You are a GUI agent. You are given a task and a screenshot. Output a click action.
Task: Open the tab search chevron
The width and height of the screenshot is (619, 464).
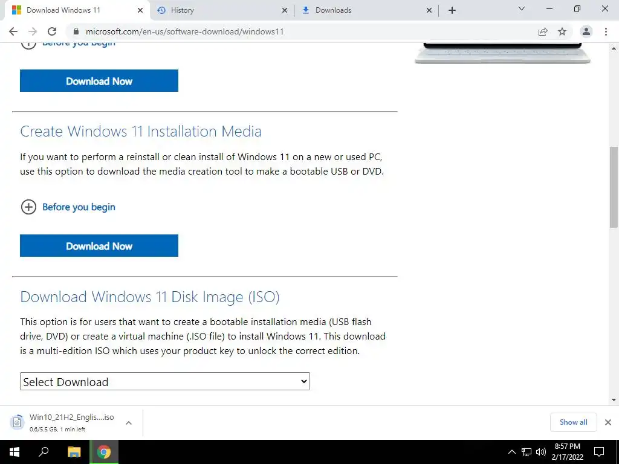click(522, 8)
